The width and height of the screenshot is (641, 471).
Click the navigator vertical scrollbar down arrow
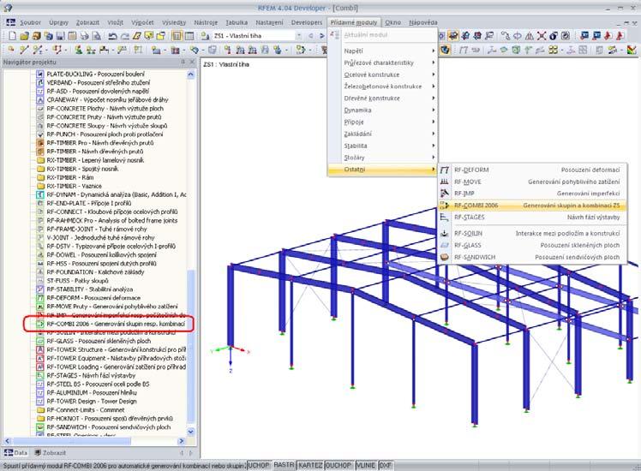tap(190, 432)
